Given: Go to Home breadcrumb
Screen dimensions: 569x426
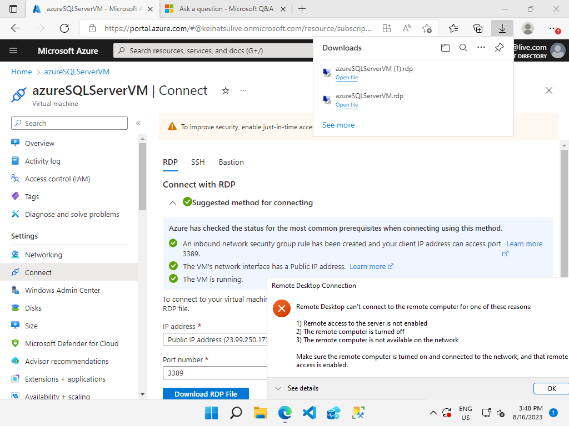Looking at the screenshot, I should tap(22, 72).
